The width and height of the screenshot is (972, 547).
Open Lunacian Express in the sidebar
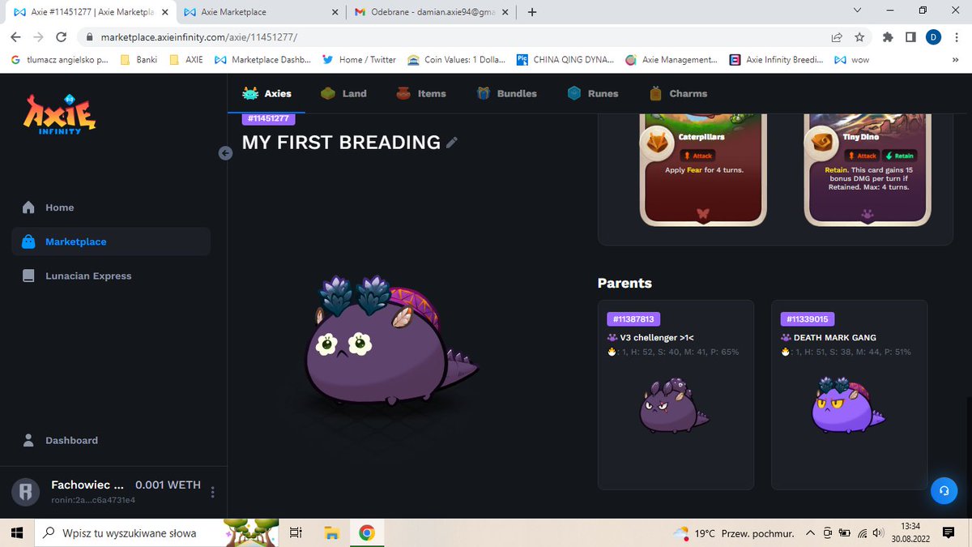pos(111,276)
